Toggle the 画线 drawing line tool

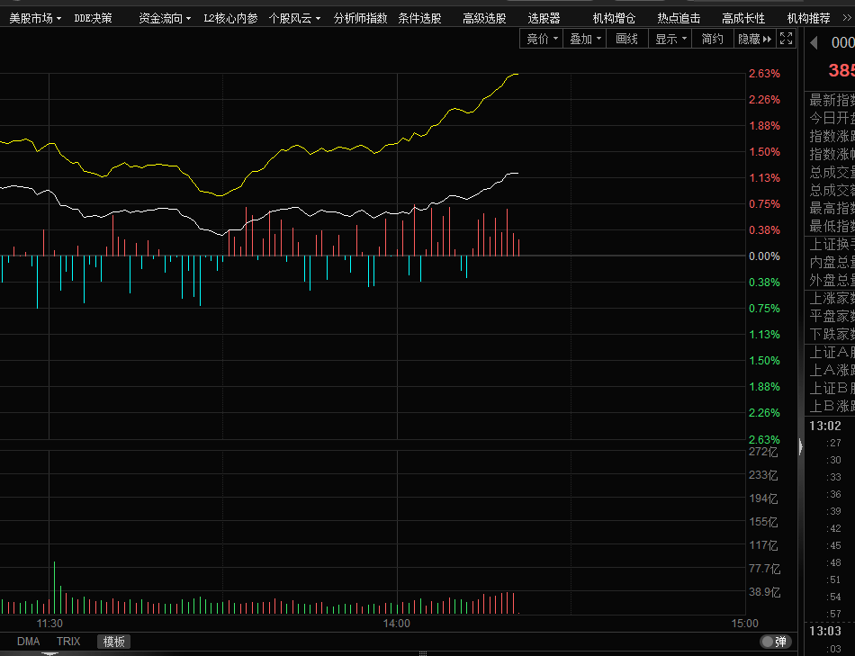[626, 39]
